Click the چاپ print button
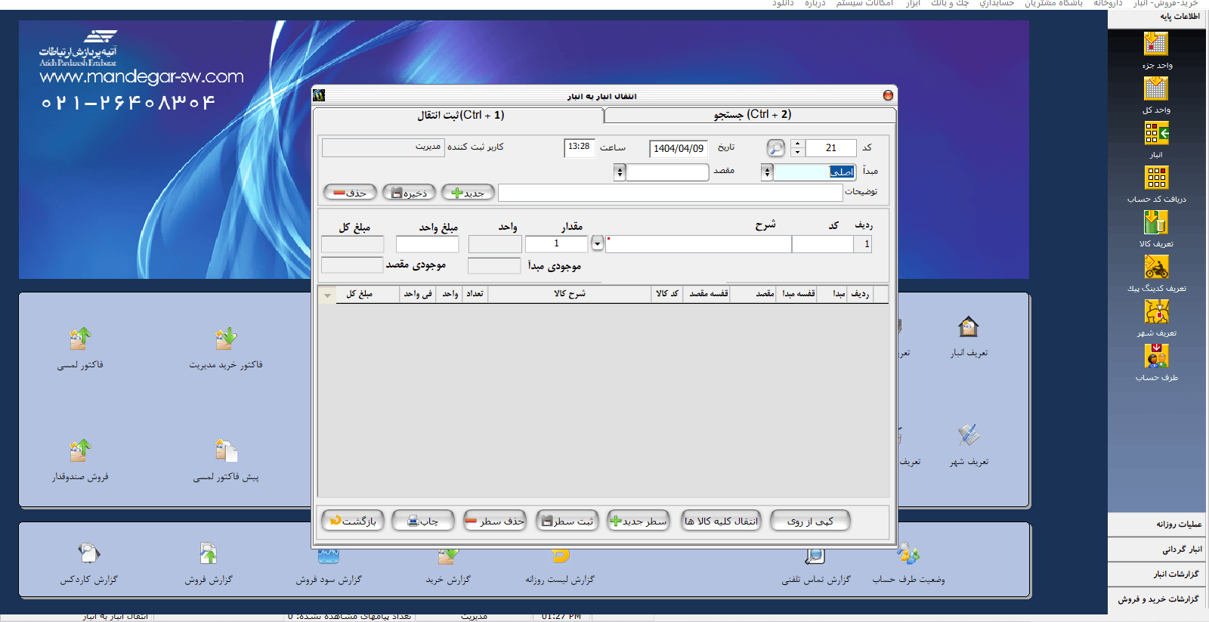 point(423,521)
